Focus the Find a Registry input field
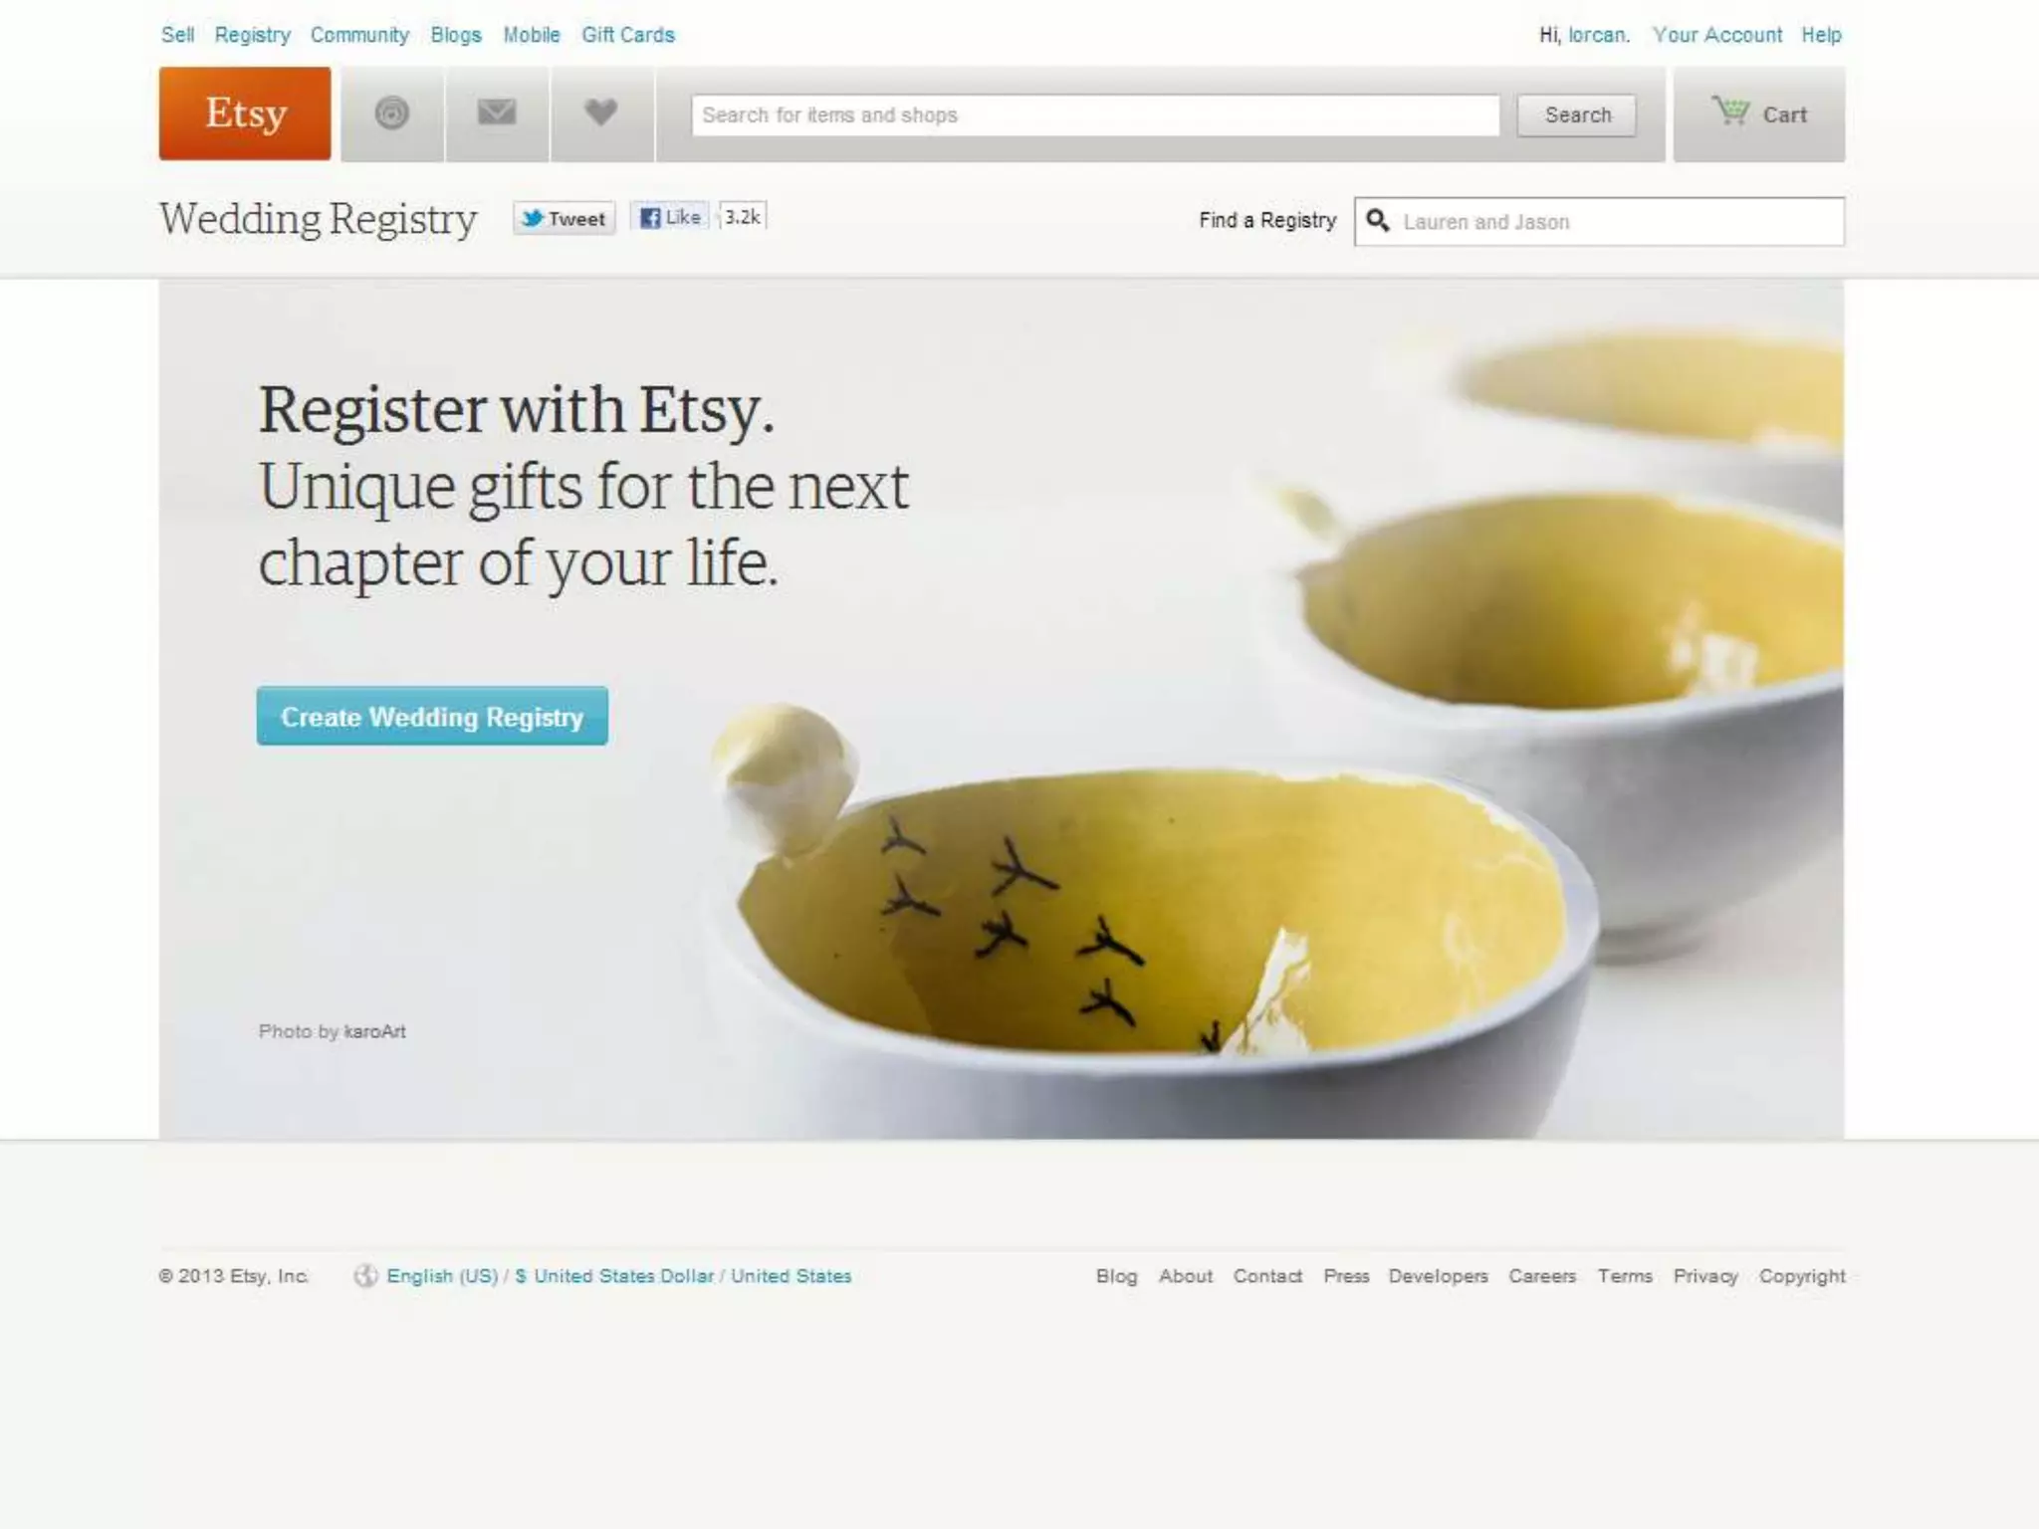The height and width of the screenshot is (1529, 2039). pos(1599,221)
